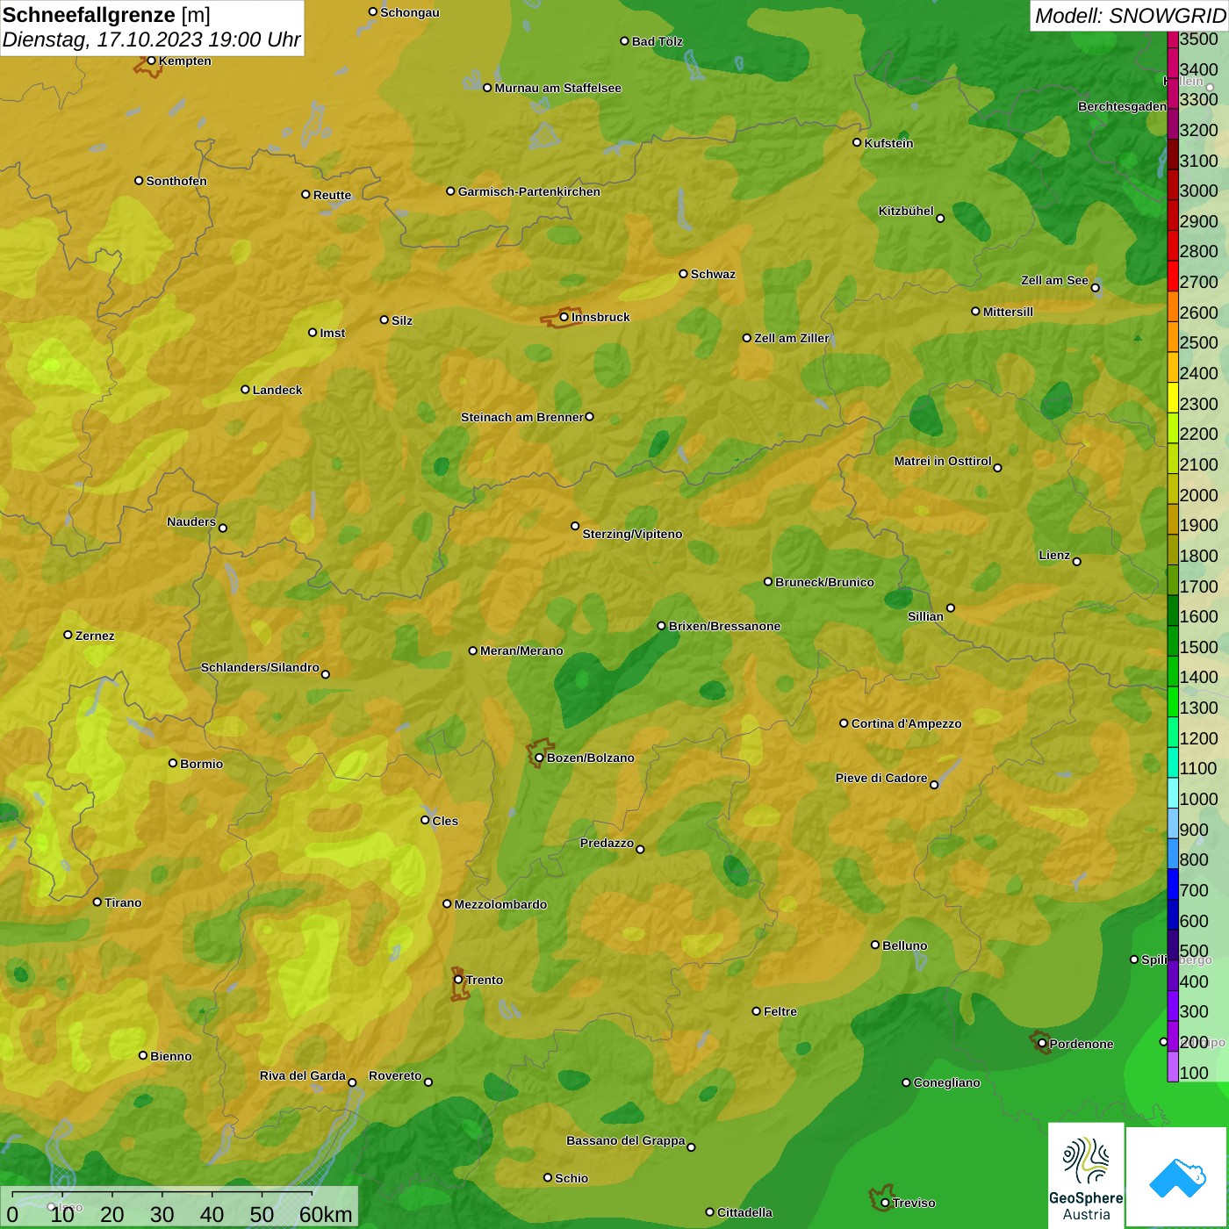Click the "Schlanders/Silandro" label

click(261, 667)
